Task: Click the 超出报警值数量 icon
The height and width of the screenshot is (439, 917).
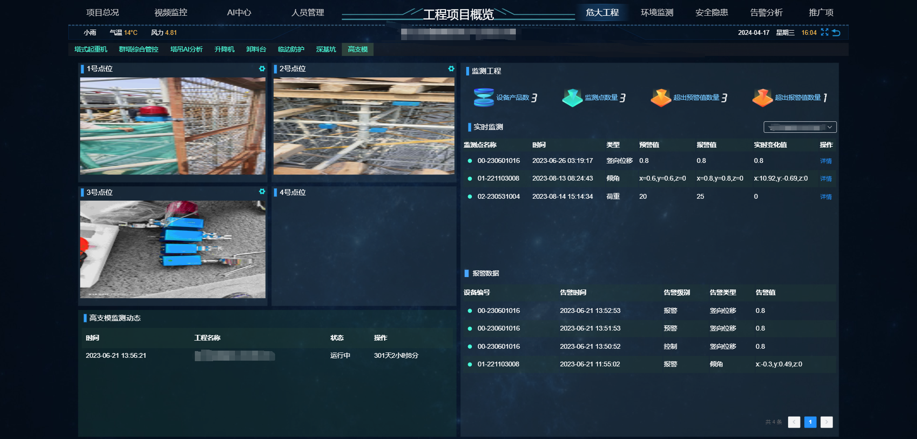Action: click(x=762, y=97)
